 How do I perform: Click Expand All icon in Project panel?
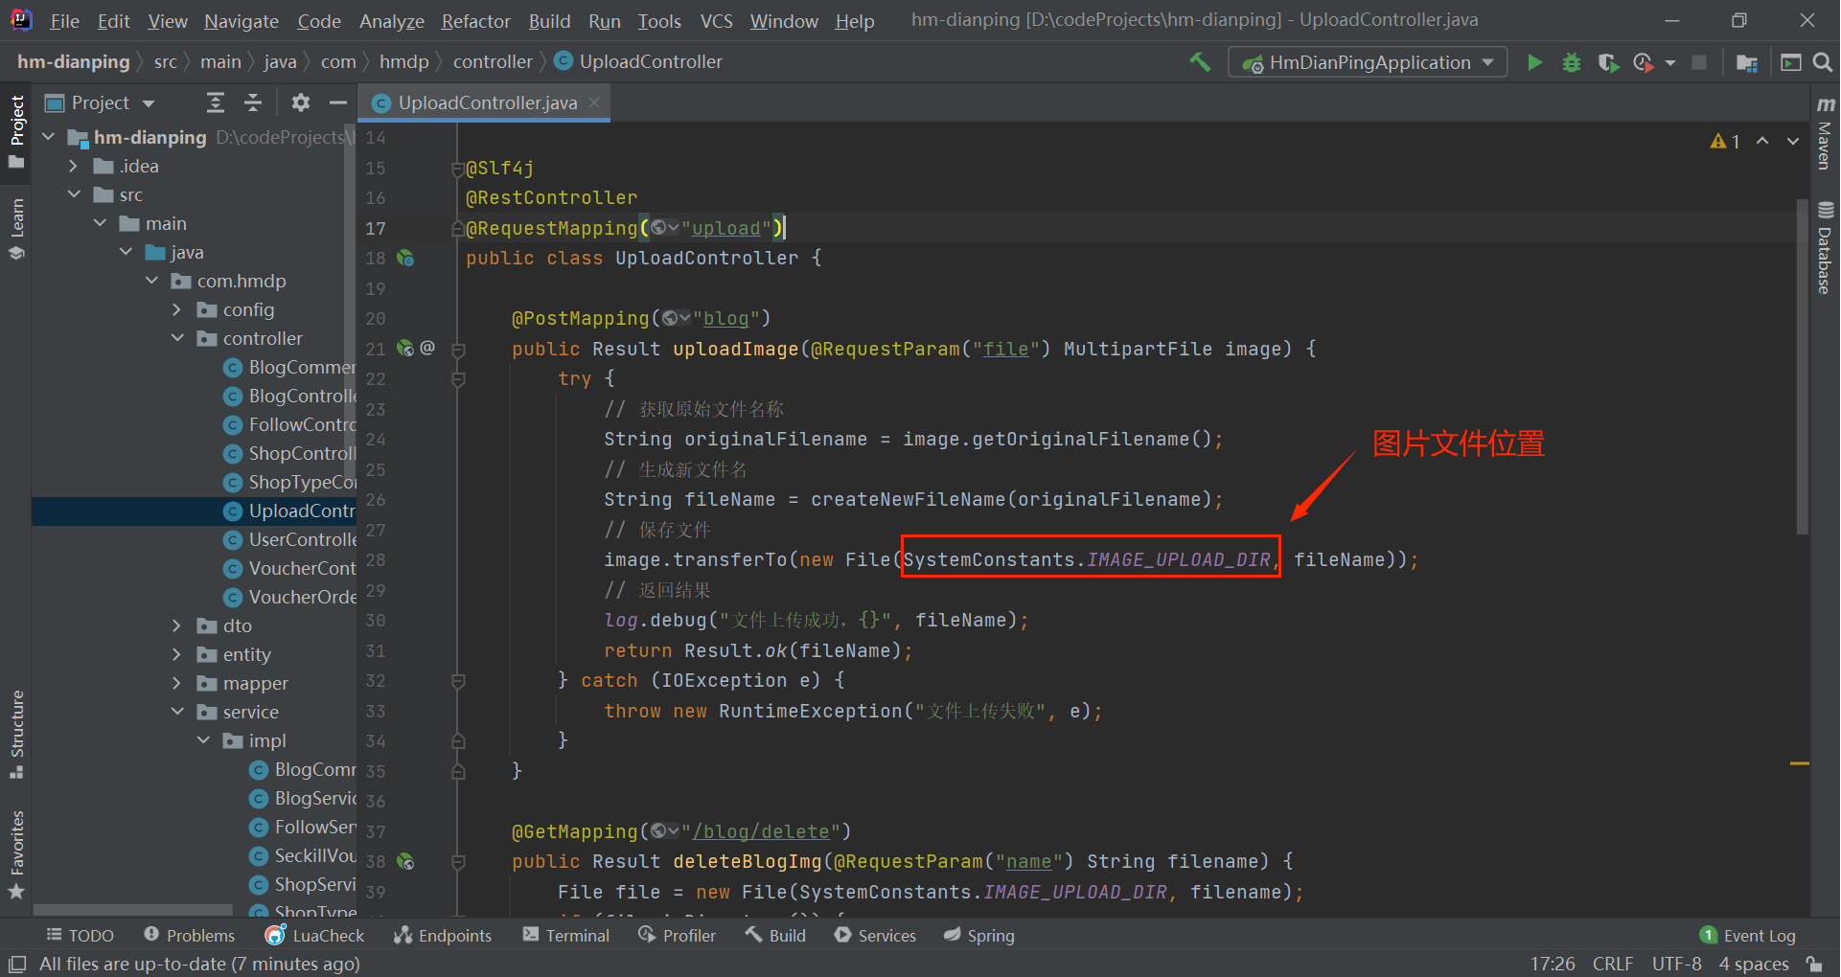tap(216, 102)
